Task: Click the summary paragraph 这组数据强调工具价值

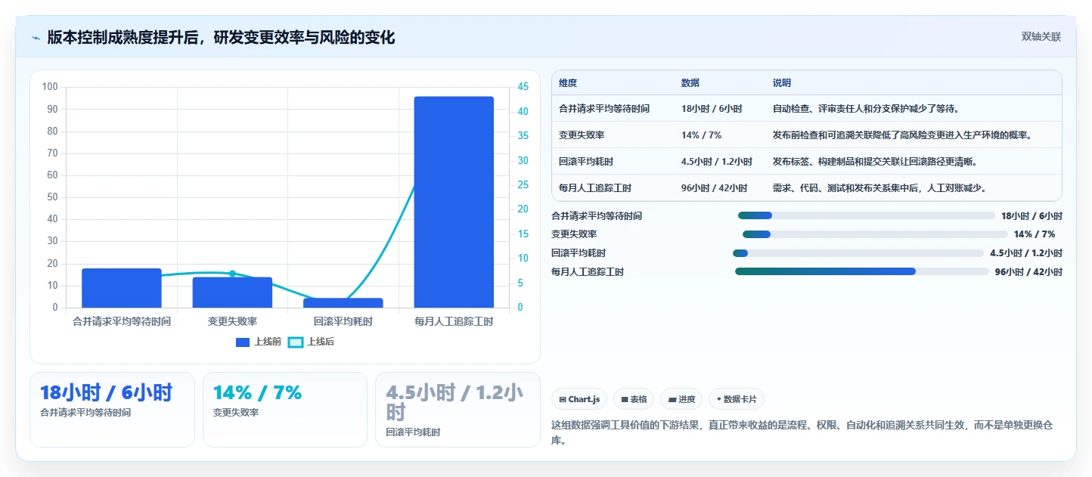Action: click(802, 432)
